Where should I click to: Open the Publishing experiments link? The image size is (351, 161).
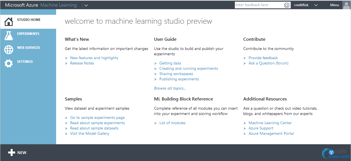point(179,79)
